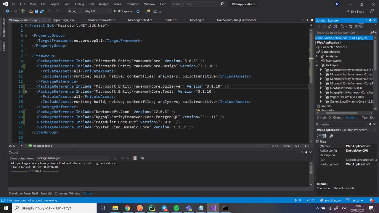379x213 pixels.
Task: Create a new project using toolbar icon
Action: click(x=23, y=11)
